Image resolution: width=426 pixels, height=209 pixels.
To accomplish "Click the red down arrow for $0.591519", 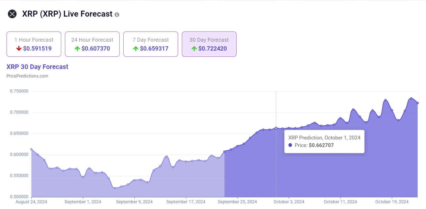I will pos(19,49).
